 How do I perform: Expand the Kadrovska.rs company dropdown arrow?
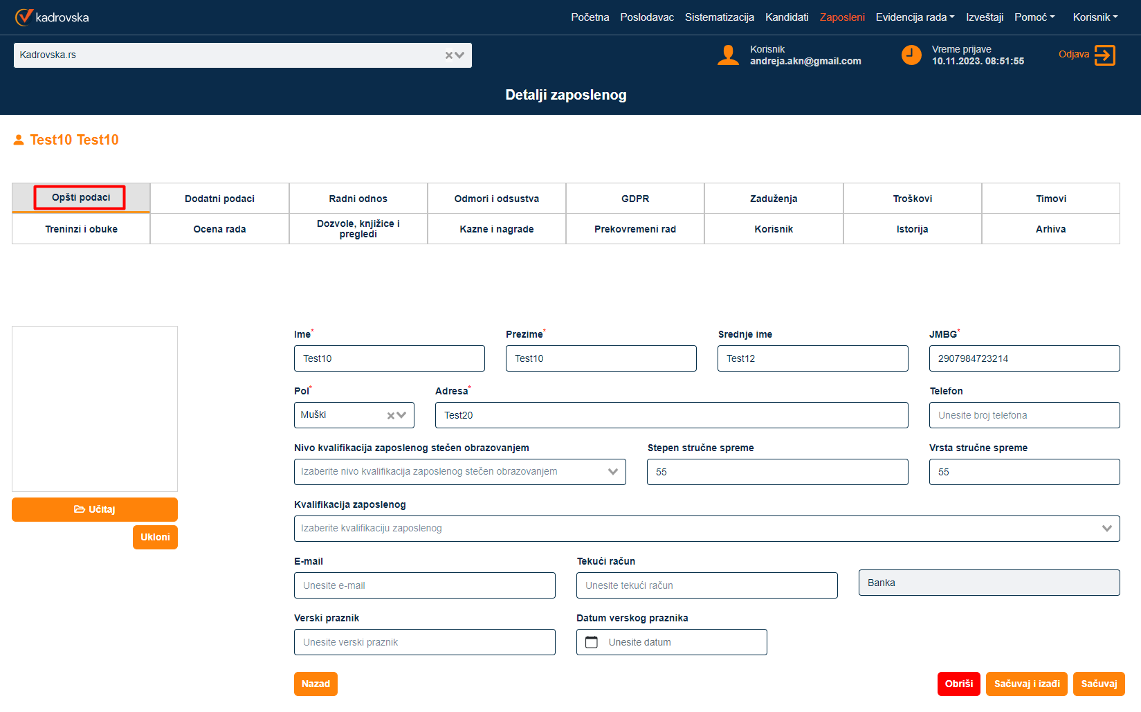(x=460, y=55)
